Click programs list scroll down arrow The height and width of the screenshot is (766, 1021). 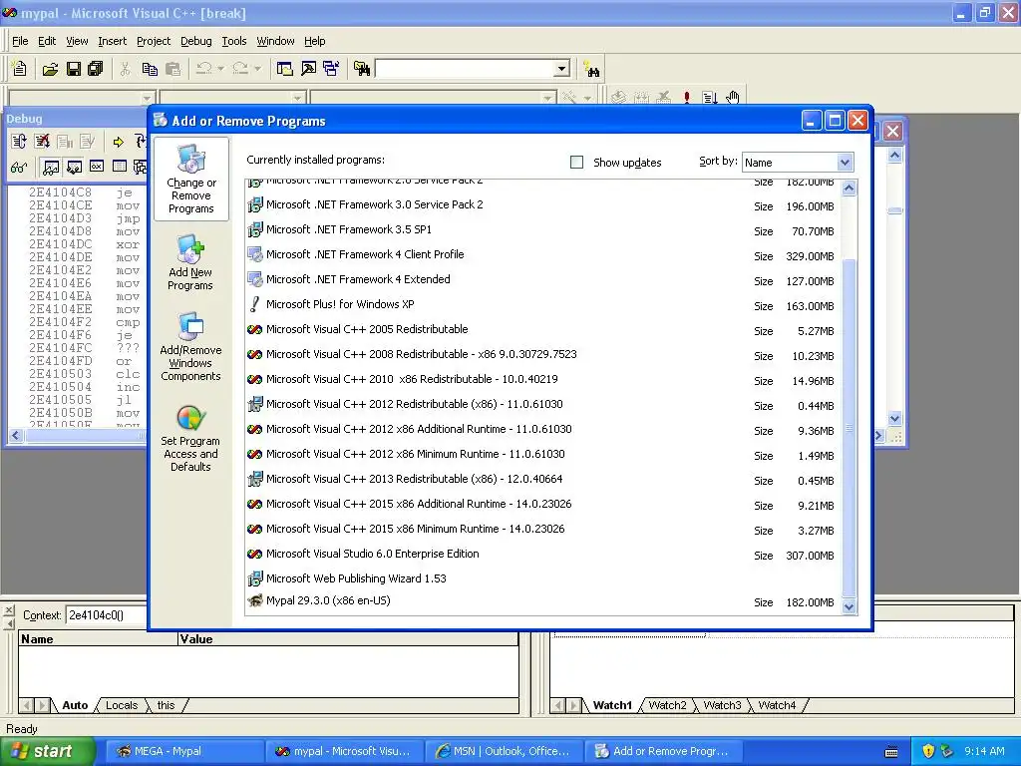tap(849, 606)
